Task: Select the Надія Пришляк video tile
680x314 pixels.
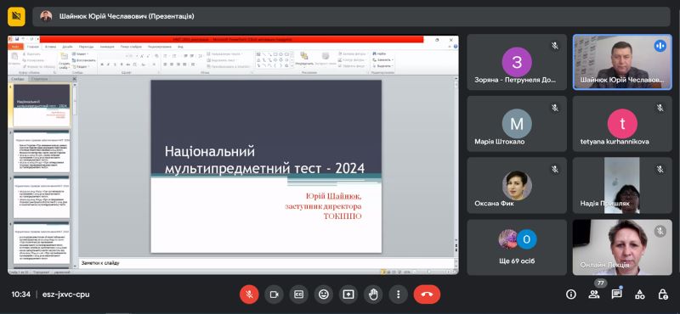Action: pos(622,185)
